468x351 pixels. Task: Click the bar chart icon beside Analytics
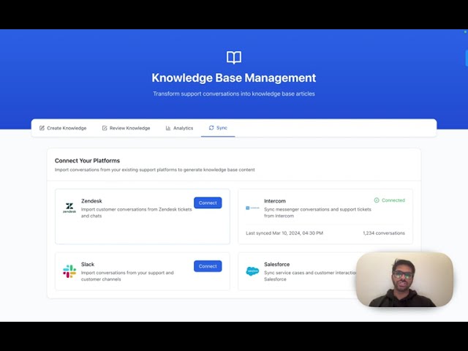click(168, 128)
